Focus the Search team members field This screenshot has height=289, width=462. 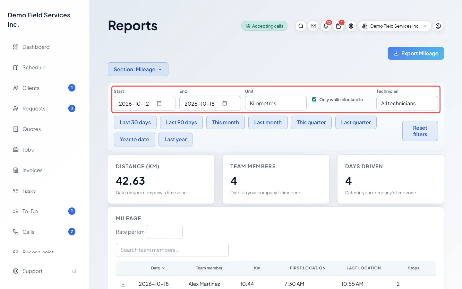(172, 250)
